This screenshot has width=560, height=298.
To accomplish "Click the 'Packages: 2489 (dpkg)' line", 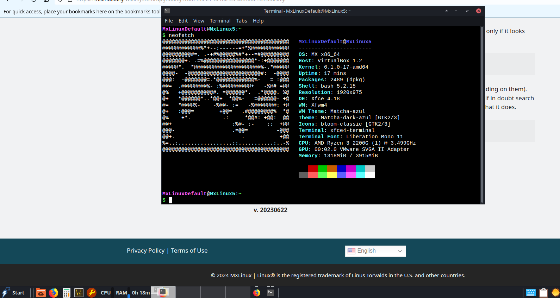I will 332,80.
